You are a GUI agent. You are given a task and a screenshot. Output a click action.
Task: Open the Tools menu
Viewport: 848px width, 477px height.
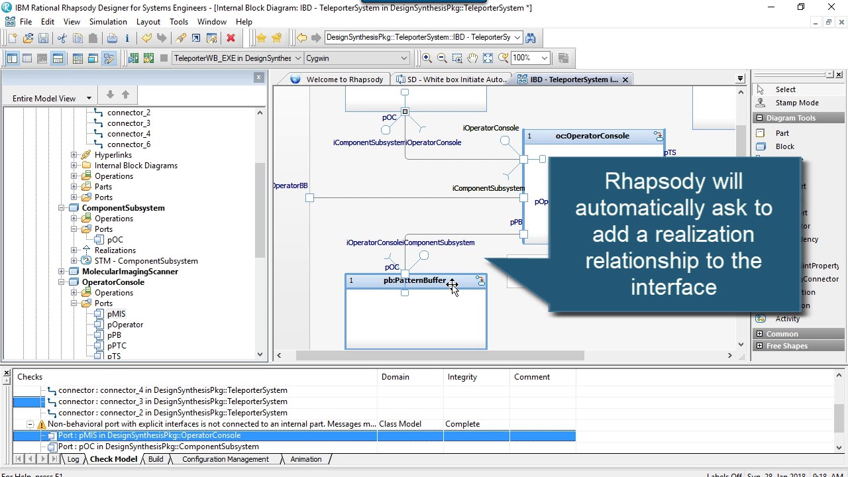point(179,22)
